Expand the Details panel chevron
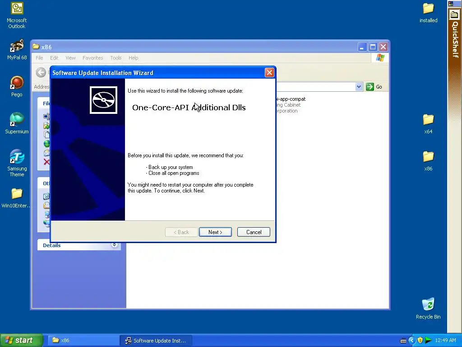The width and height of the screenshot is (462, 347). pyautogui.click(x=114, y=245)
